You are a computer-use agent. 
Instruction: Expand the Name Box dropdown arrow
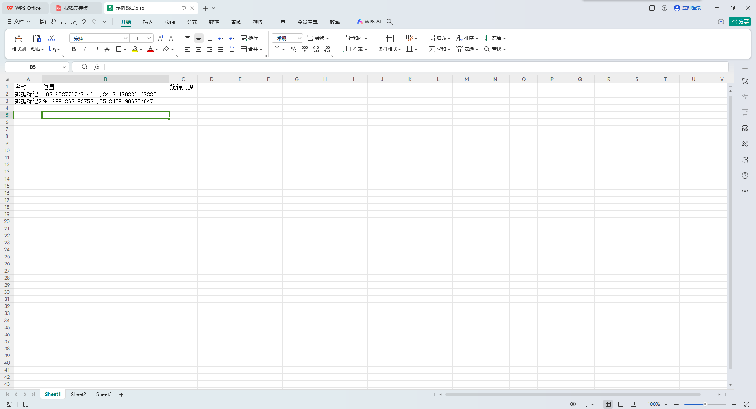[x=64, y=67]
